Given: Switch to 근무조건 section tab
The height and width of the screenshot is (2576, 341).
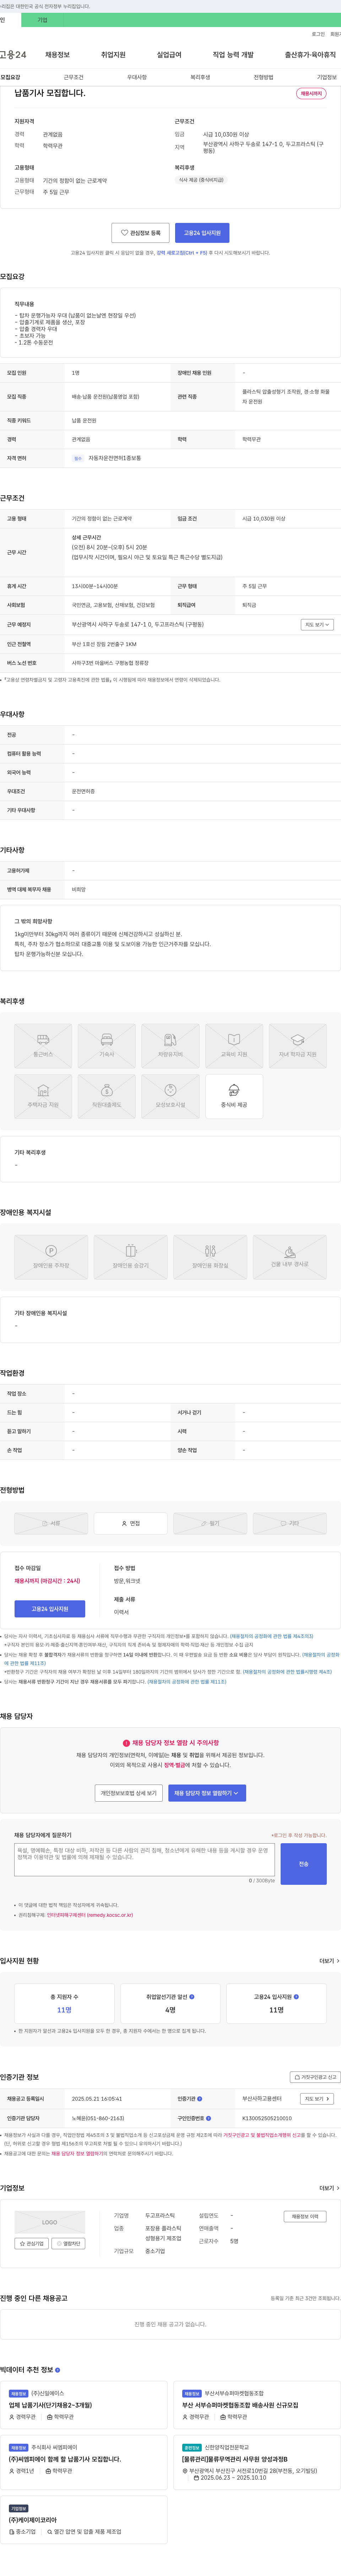Looking at the screenshot, I should tap(74, 77).
